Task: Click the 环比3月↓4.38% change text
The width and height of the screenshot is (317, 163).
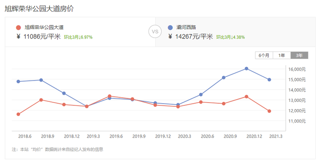Action: [231, 37]
